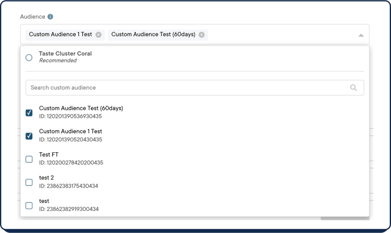Remove the Custom Audience Test (60days) chip
Image resolution: width=391 pixels, height=233 pixels.
[202, 35]
